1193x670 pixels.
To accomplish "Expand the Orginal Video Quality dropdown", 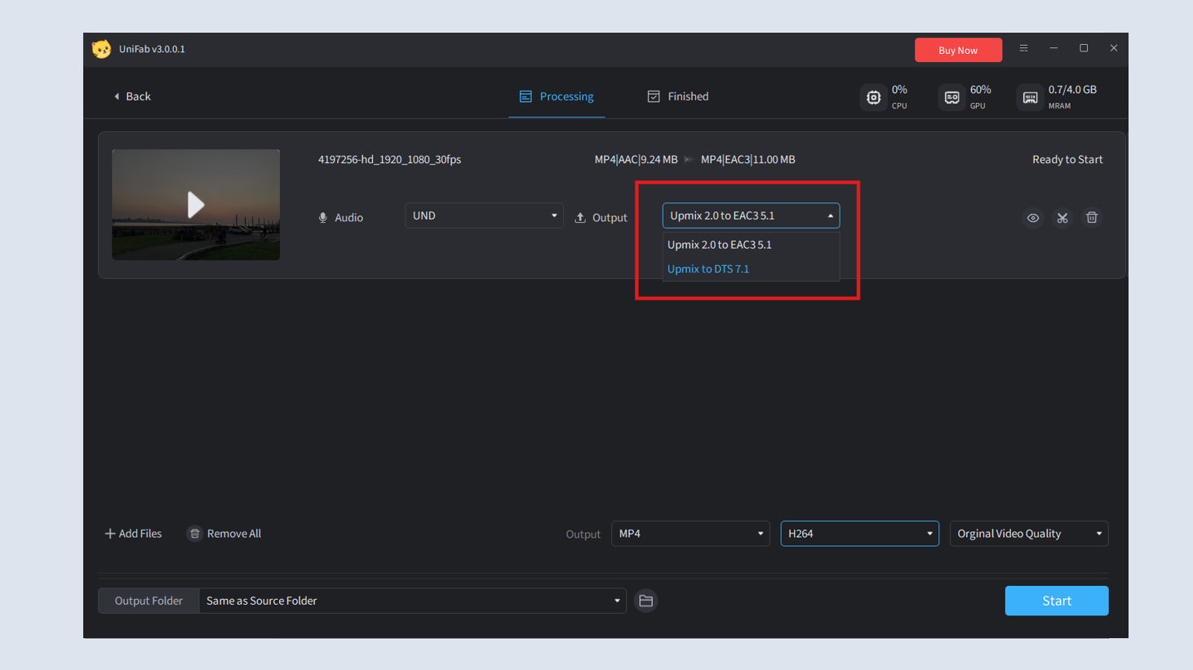I will pyautogui.click(x=1028, y=533).
